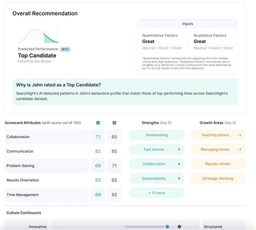Click the orange dot on Managing stress
256x230 pixels.
click(240, 150)
